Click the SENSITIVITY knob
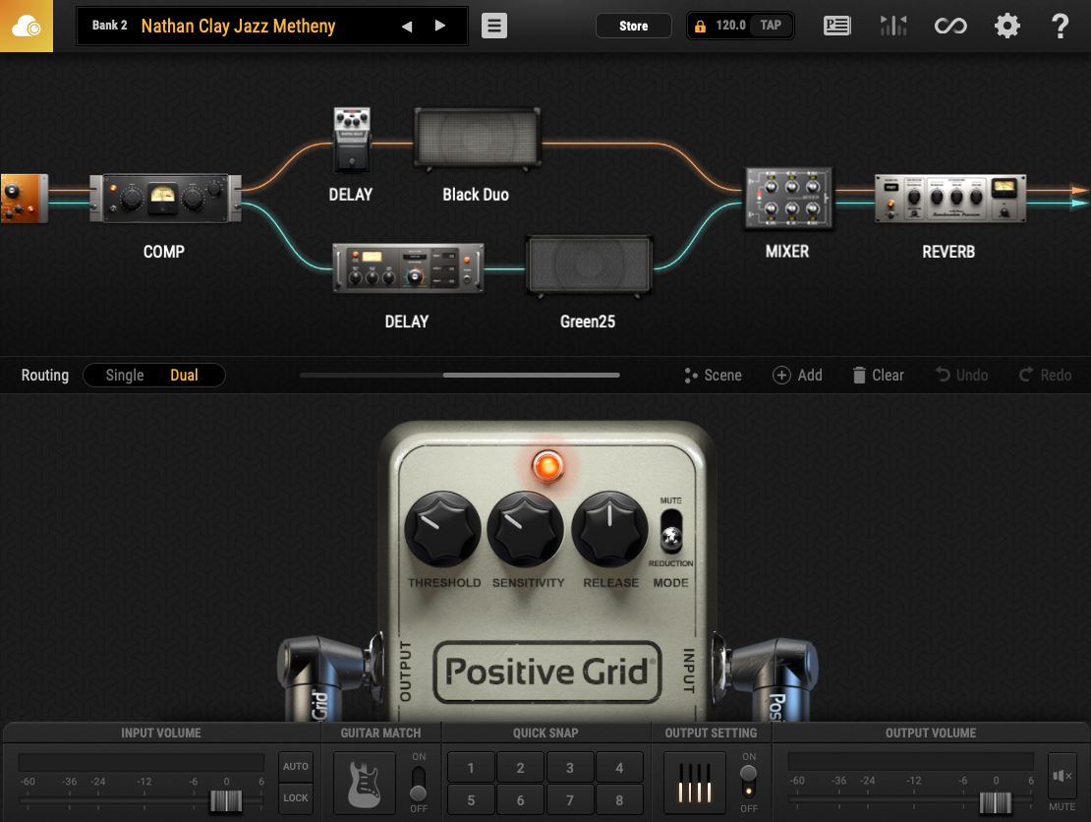The image size is (1091, 822). tap(525, 530)
